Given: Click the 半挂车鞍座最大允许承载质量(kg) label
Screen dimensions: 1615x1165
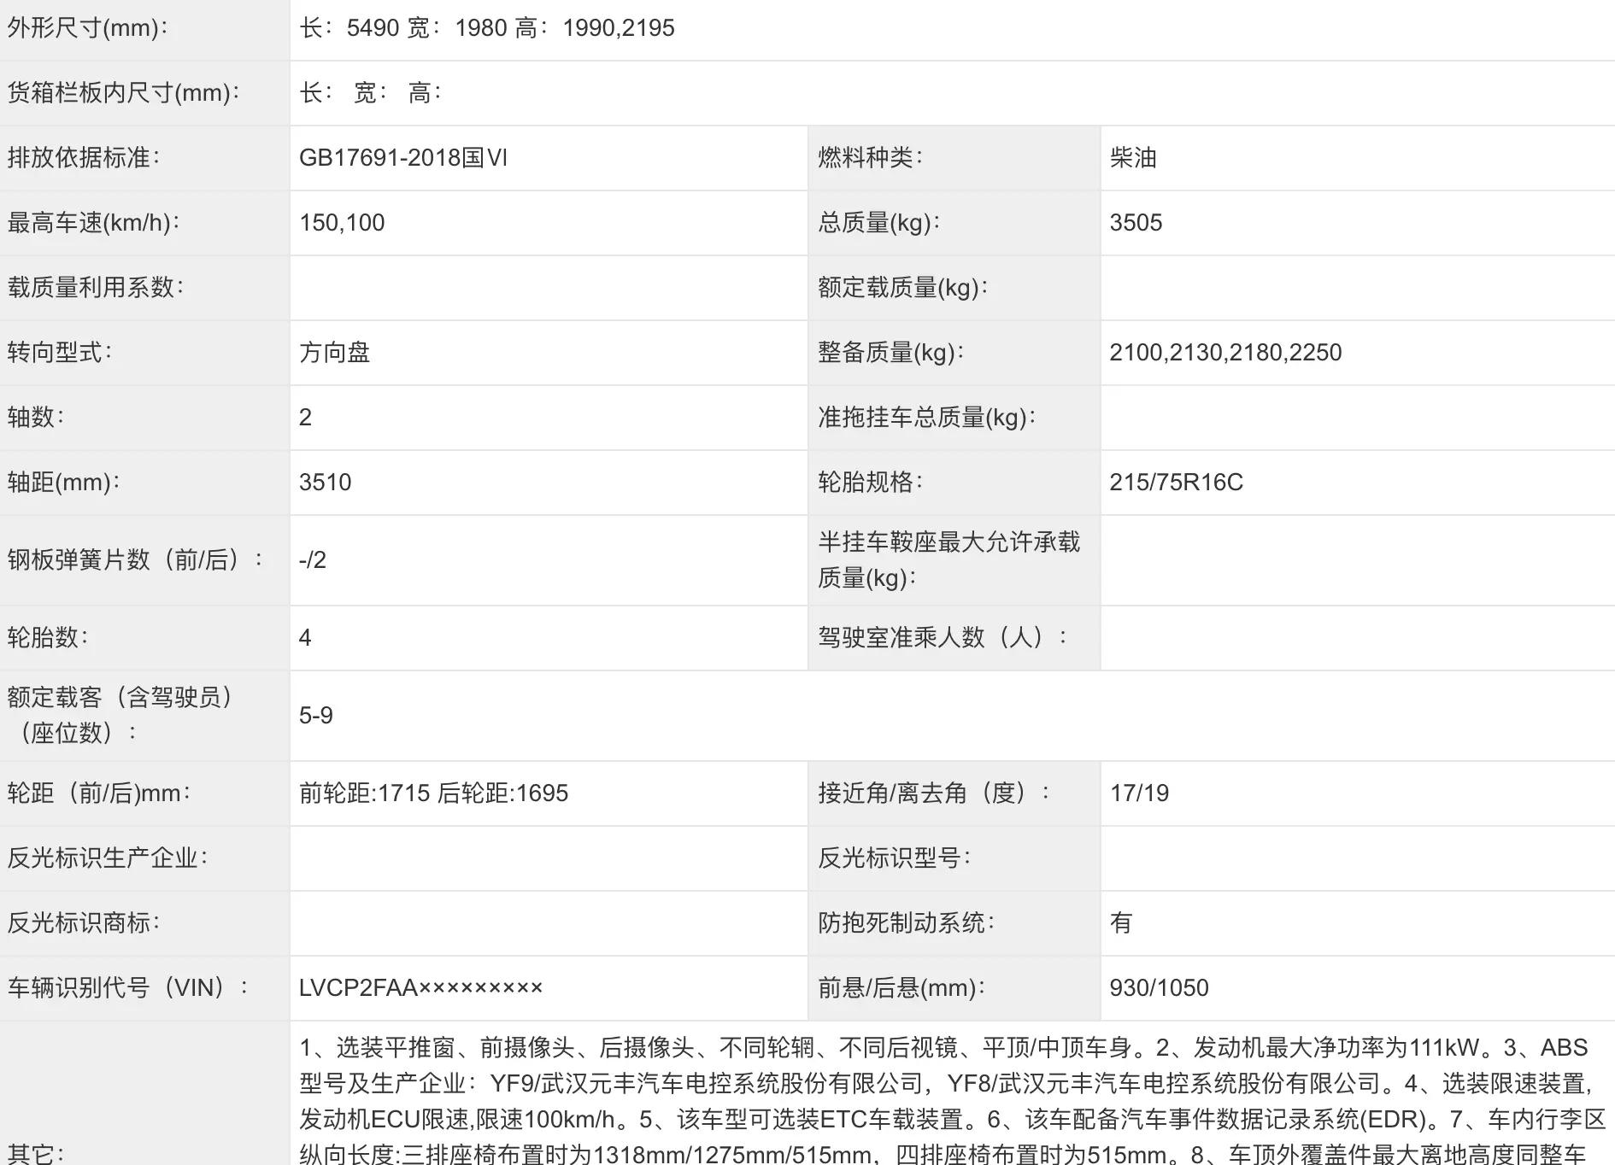Looking at the screenshot, I should [949, 560].
